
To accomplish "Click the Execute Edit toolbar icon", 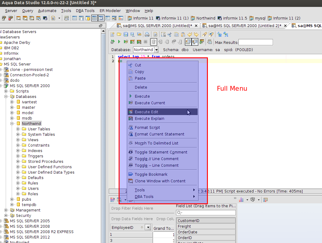I will (132, 42).
